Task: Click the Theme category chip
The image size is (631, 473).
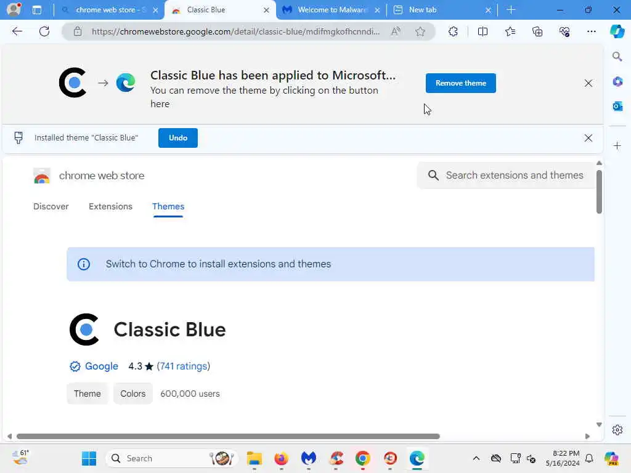Action: (88, 394)
